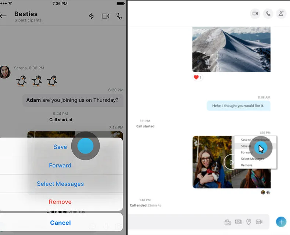Add a participant in the desktop chat
This screenshot has width=290, height=235.
(x=281, y=14)
